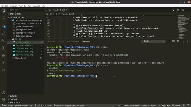This screenshot has width=191, height=107.
Task: Open Run and Debug view
Action: pos(3,33)
